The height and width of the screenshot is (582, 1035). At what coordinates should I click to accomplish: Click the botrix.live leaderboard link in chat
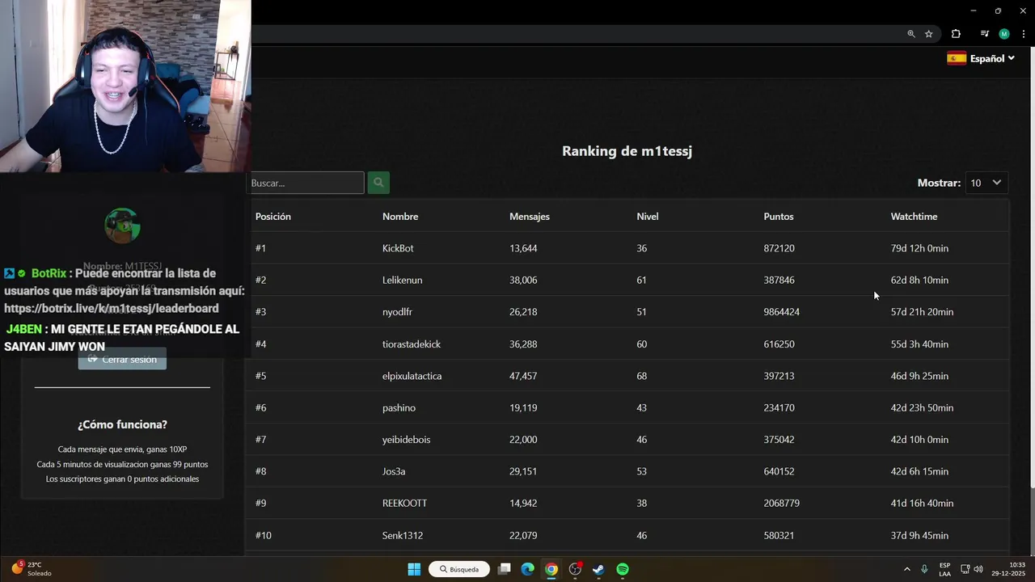tap(112, 309)
